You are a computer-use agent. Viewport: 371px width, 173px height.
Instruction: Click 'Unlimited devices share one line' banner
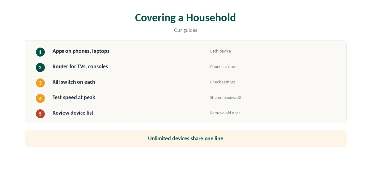click(185, 139)
